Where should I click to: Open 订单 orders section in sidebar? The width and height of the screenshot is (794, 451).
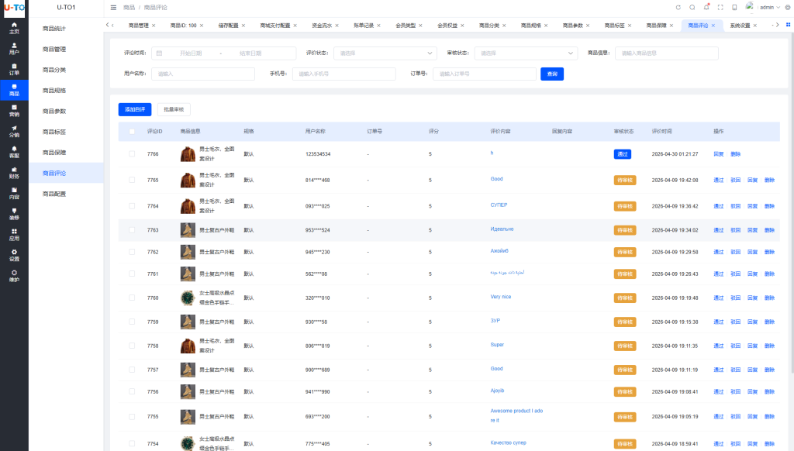pyautogui.click(x=14, y=70)
